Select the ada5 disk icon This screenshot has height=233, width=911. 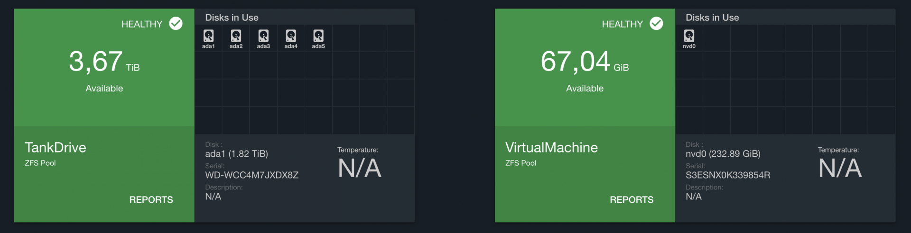click(318, 36)
